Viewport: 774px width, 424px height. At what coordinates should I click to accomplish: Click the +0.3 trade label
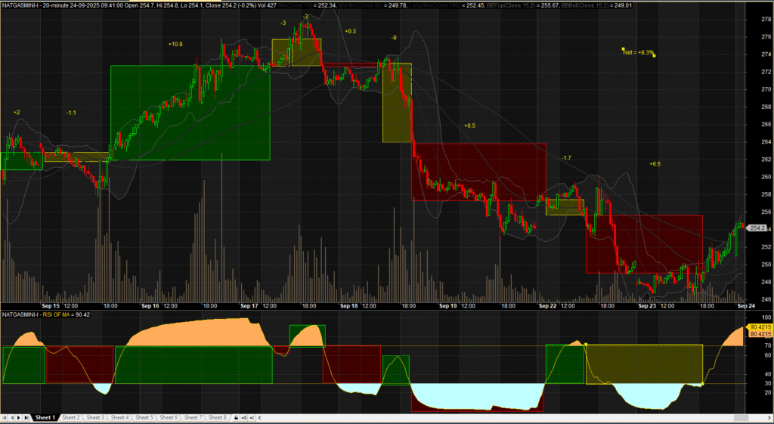coord(351,31)
